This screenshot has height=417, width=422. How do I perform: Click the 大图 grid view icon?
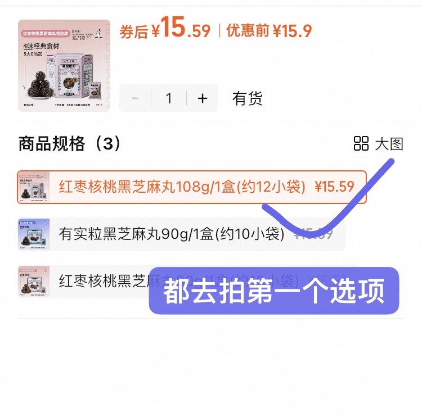[361, 143]
